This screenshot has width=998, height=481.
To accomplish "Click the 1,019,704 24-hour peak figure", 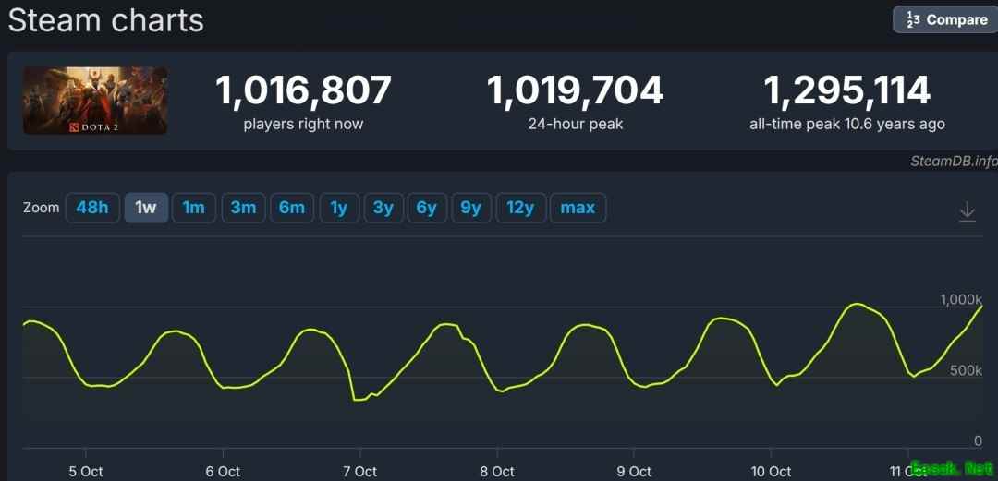I will pos(576,90).
